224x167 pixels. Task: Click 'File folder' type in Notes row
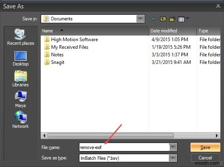coord(210,54)
